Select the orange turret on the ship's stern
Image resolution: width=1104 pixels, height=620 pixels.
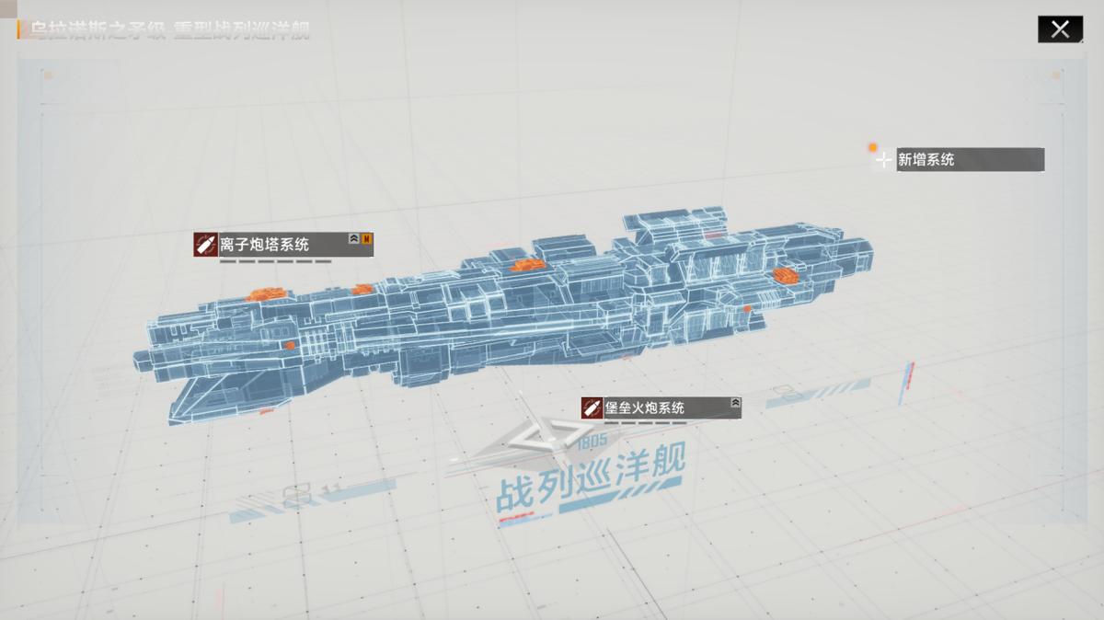tap(788, 274)
